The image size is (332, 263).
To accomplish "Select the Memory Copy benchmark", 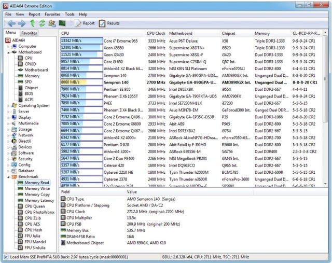I will tap(34, 195).
